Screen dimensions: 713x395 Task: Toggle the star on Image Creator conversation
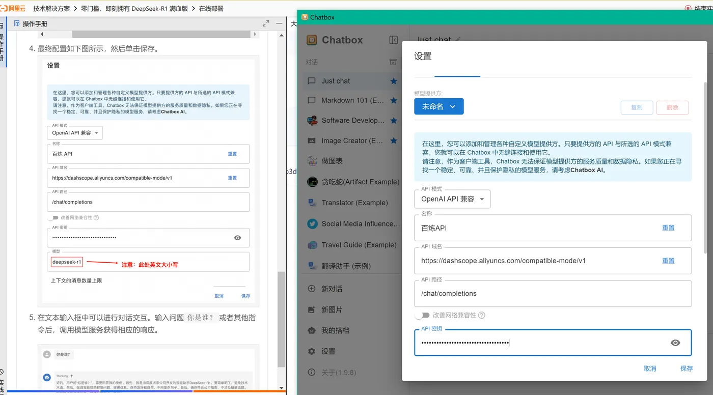point(394,140)
